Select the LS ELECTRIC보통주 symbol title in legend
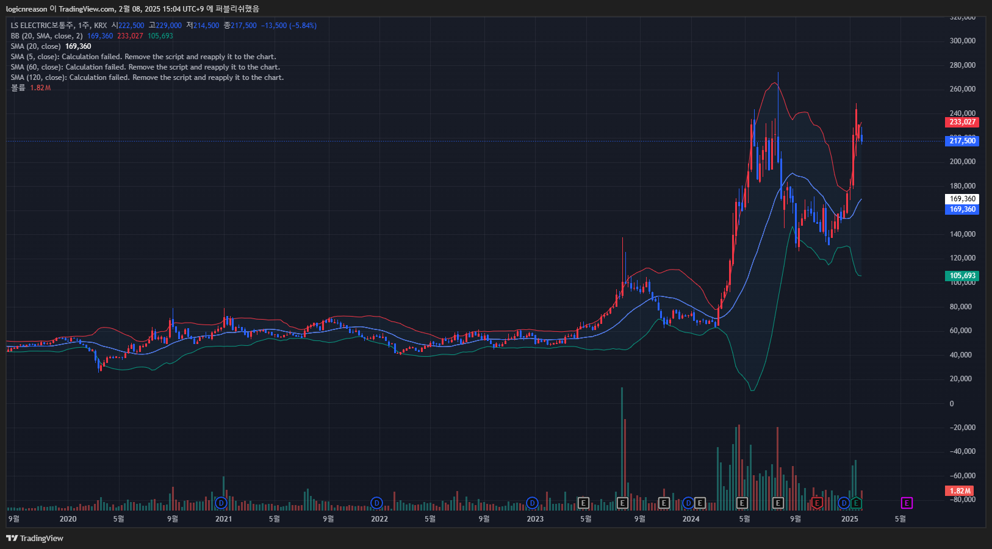The width and height of the screenshot is (992, 549). click(42, 26)
